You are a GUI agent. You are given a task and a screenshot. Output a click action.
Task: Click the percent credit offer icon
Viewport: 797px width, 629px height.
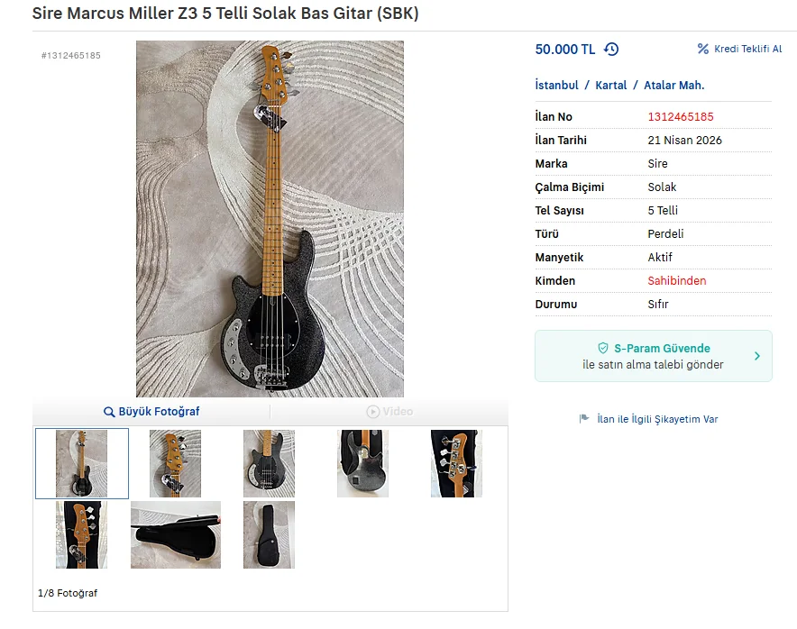coord(703,49)
